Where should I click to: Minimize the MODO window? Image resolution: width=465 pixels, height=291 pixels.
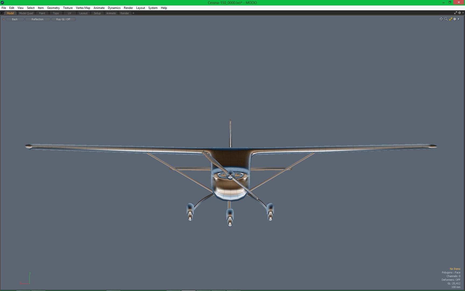[443, 2]
